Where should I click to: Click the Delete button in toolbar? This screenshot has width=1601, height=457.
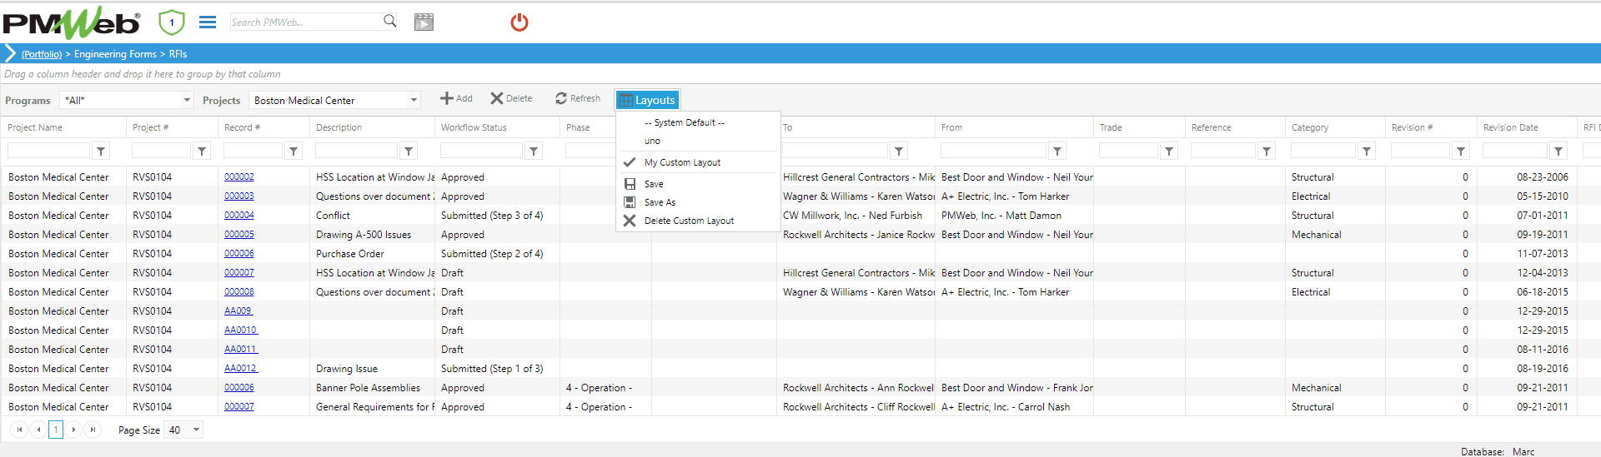[511, 98]
